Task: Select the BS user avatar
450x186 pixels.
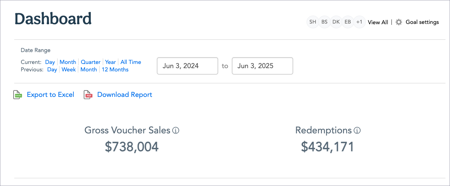Action: click(x=324, y=22)
